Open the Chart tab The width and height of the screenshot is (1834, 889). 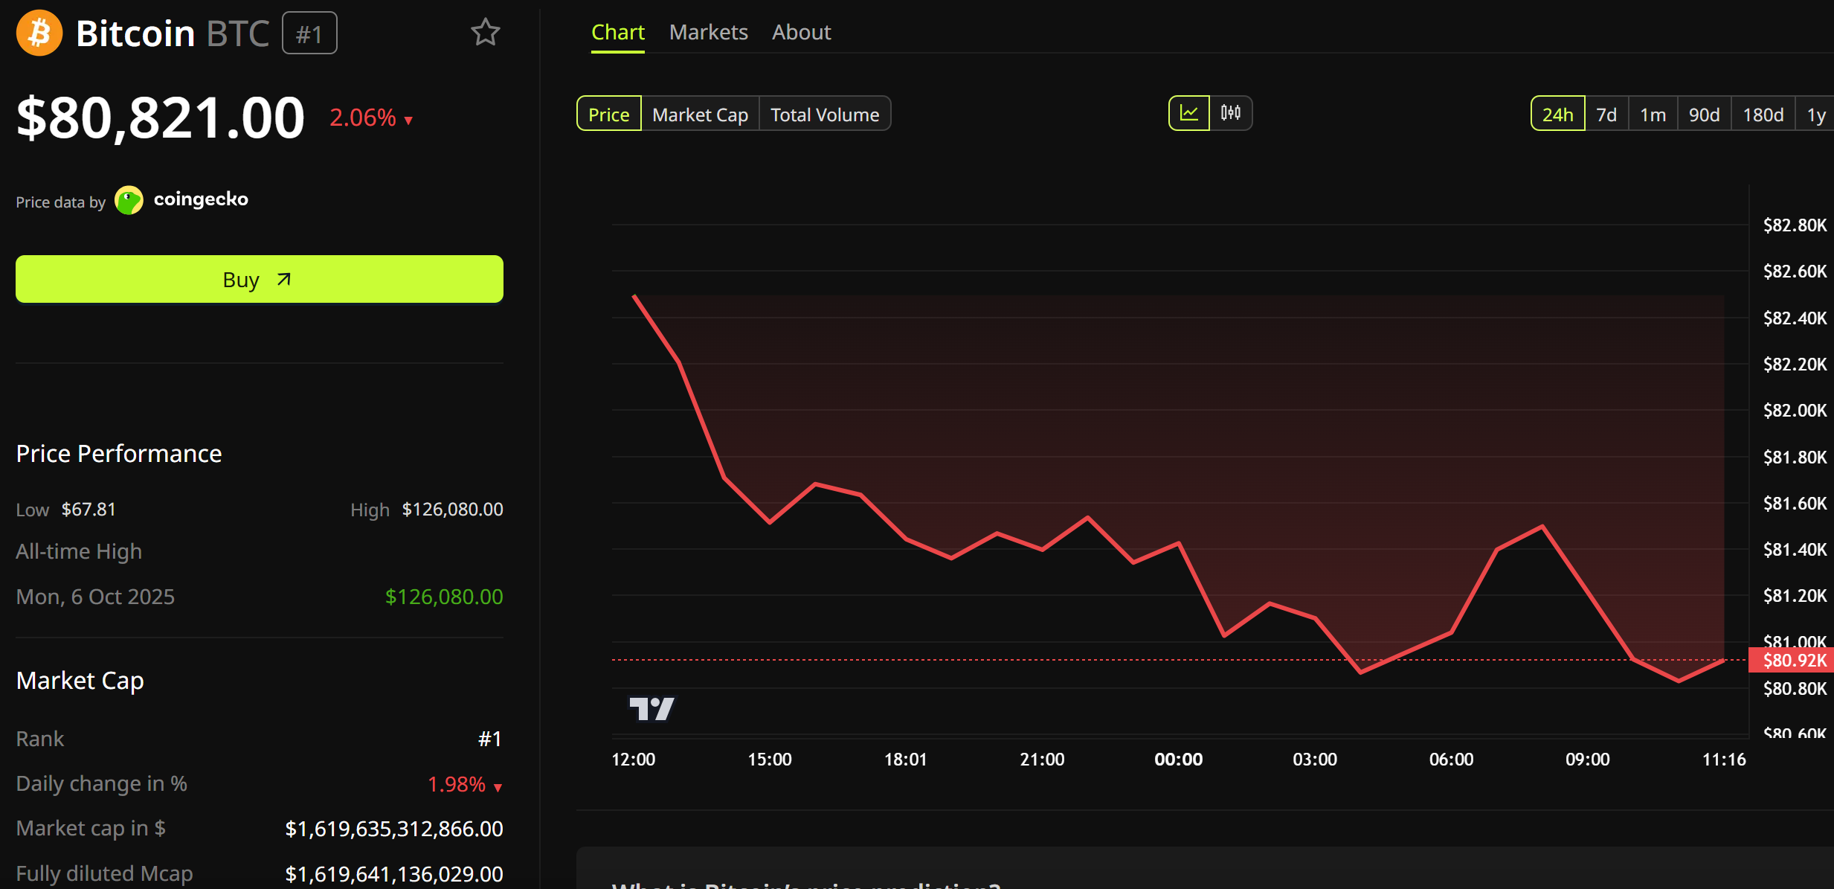click(x=617, y=33)
